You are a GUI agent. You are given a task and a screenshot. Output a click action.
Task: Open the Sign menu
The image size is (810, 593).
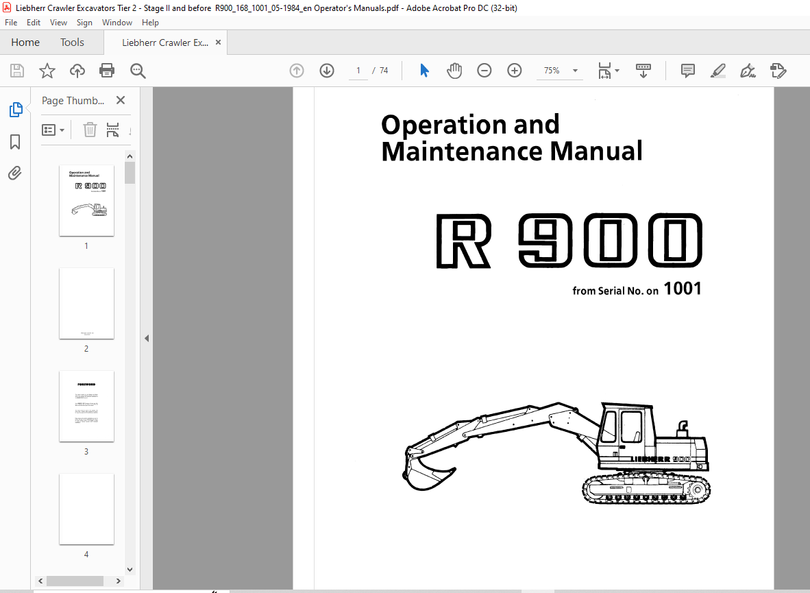[84, 23]
